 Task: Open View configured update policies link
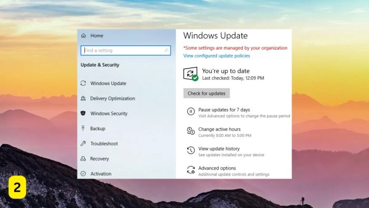pyautogui.click(x=217, y=56)
